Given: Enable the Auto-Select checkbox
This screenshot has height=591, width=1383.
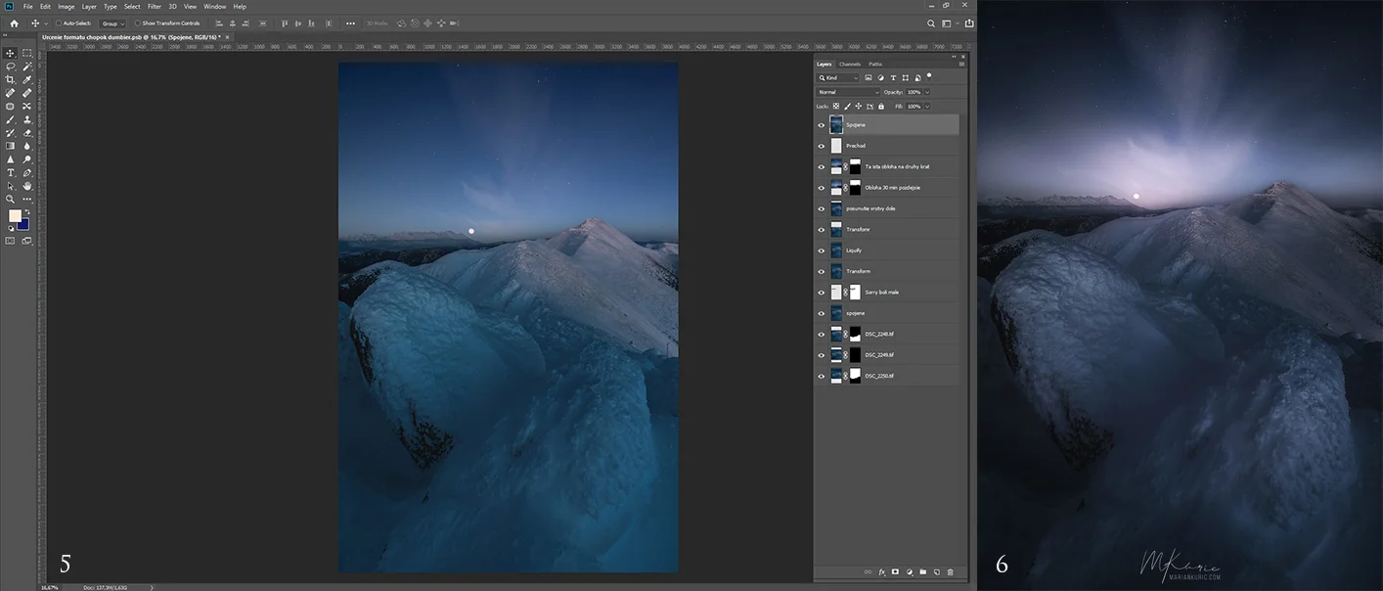Looking at the screenshot, I should point(59,23).
